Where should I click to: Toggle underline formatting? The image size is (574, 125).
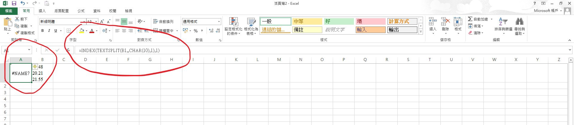[x=56, y=31]
